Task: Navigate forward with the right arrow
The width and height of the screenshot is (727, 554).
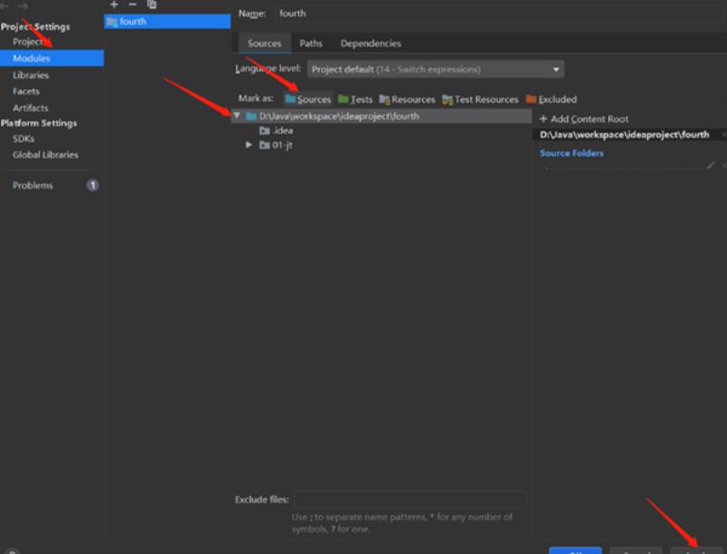Action: pos(23,5)
